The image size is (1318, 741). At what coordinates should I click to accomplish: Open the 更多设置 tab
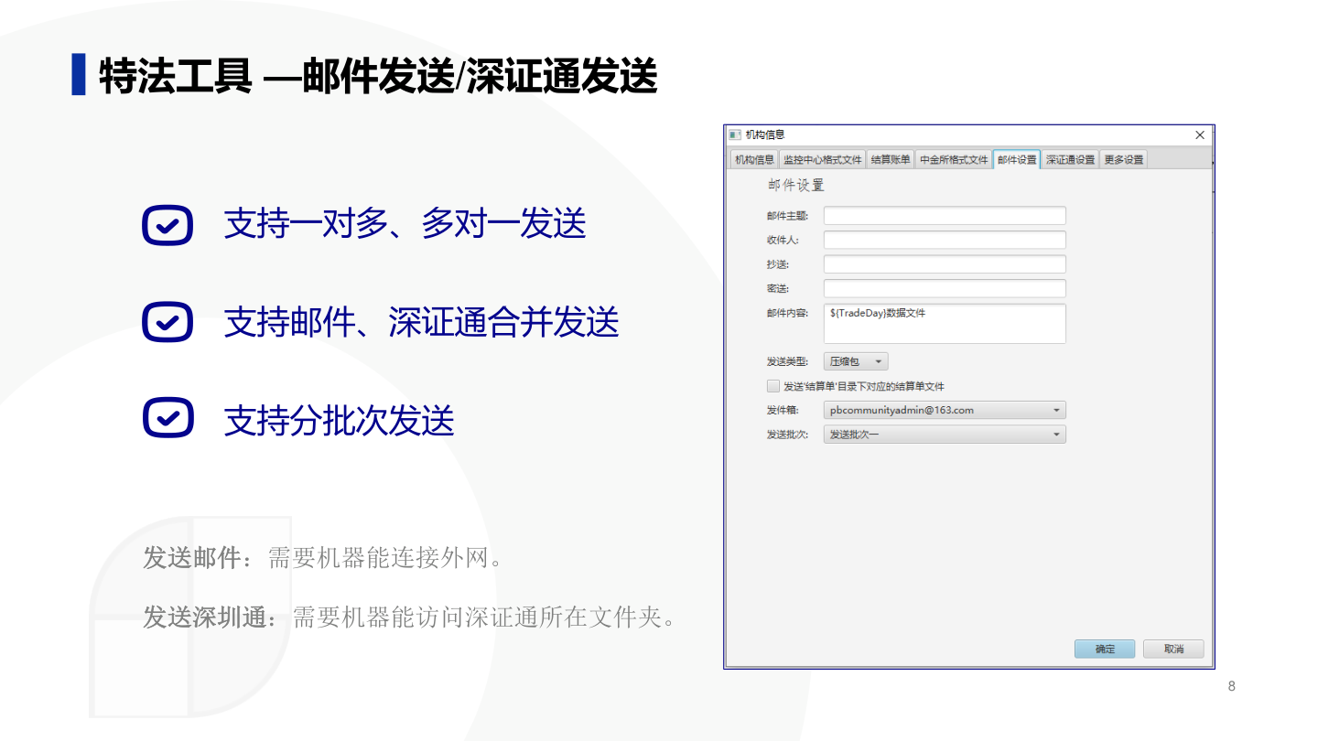(x=1123, y=160)
